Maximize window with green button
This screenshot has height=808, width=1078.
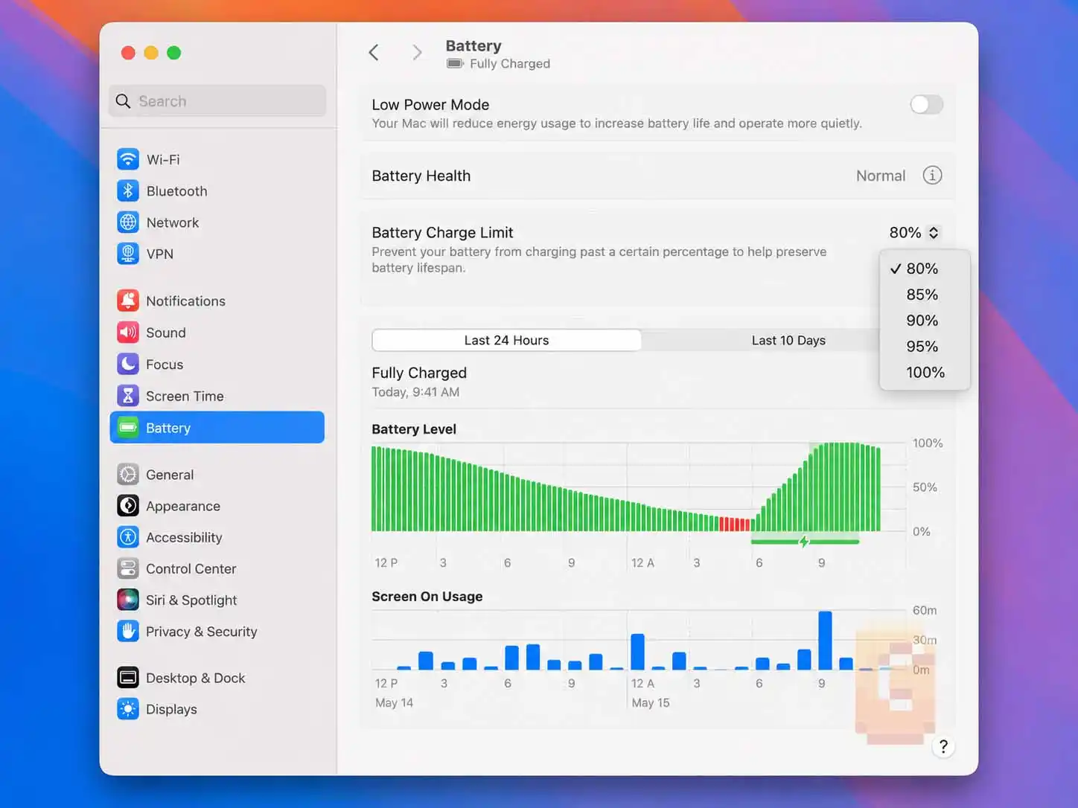(174, 53)
